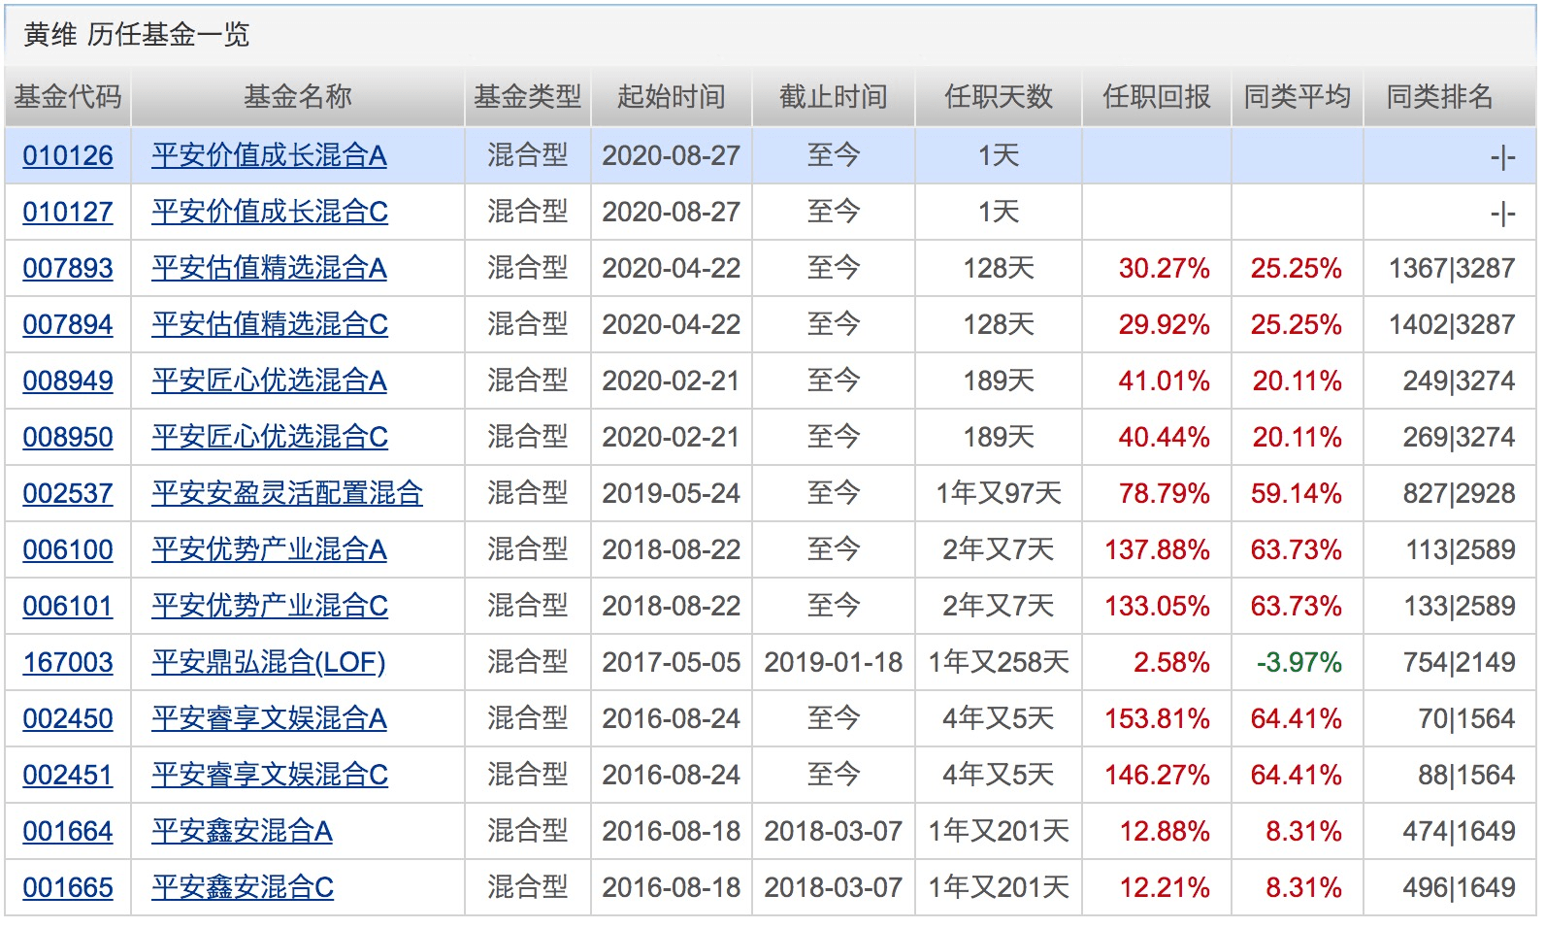Select end date 2019-01-18
The image size is (1545, 928).
point(834,662)
